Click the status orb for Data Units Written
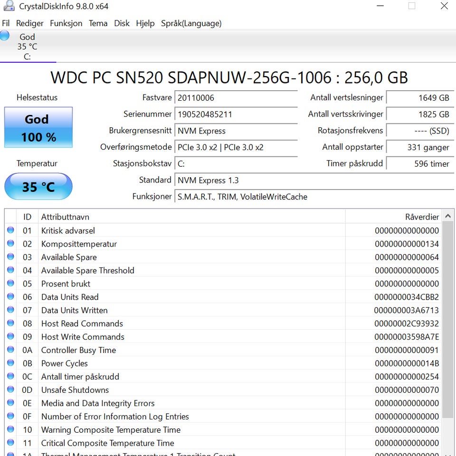The image size is (456, 456). click(x=10, y=310)
